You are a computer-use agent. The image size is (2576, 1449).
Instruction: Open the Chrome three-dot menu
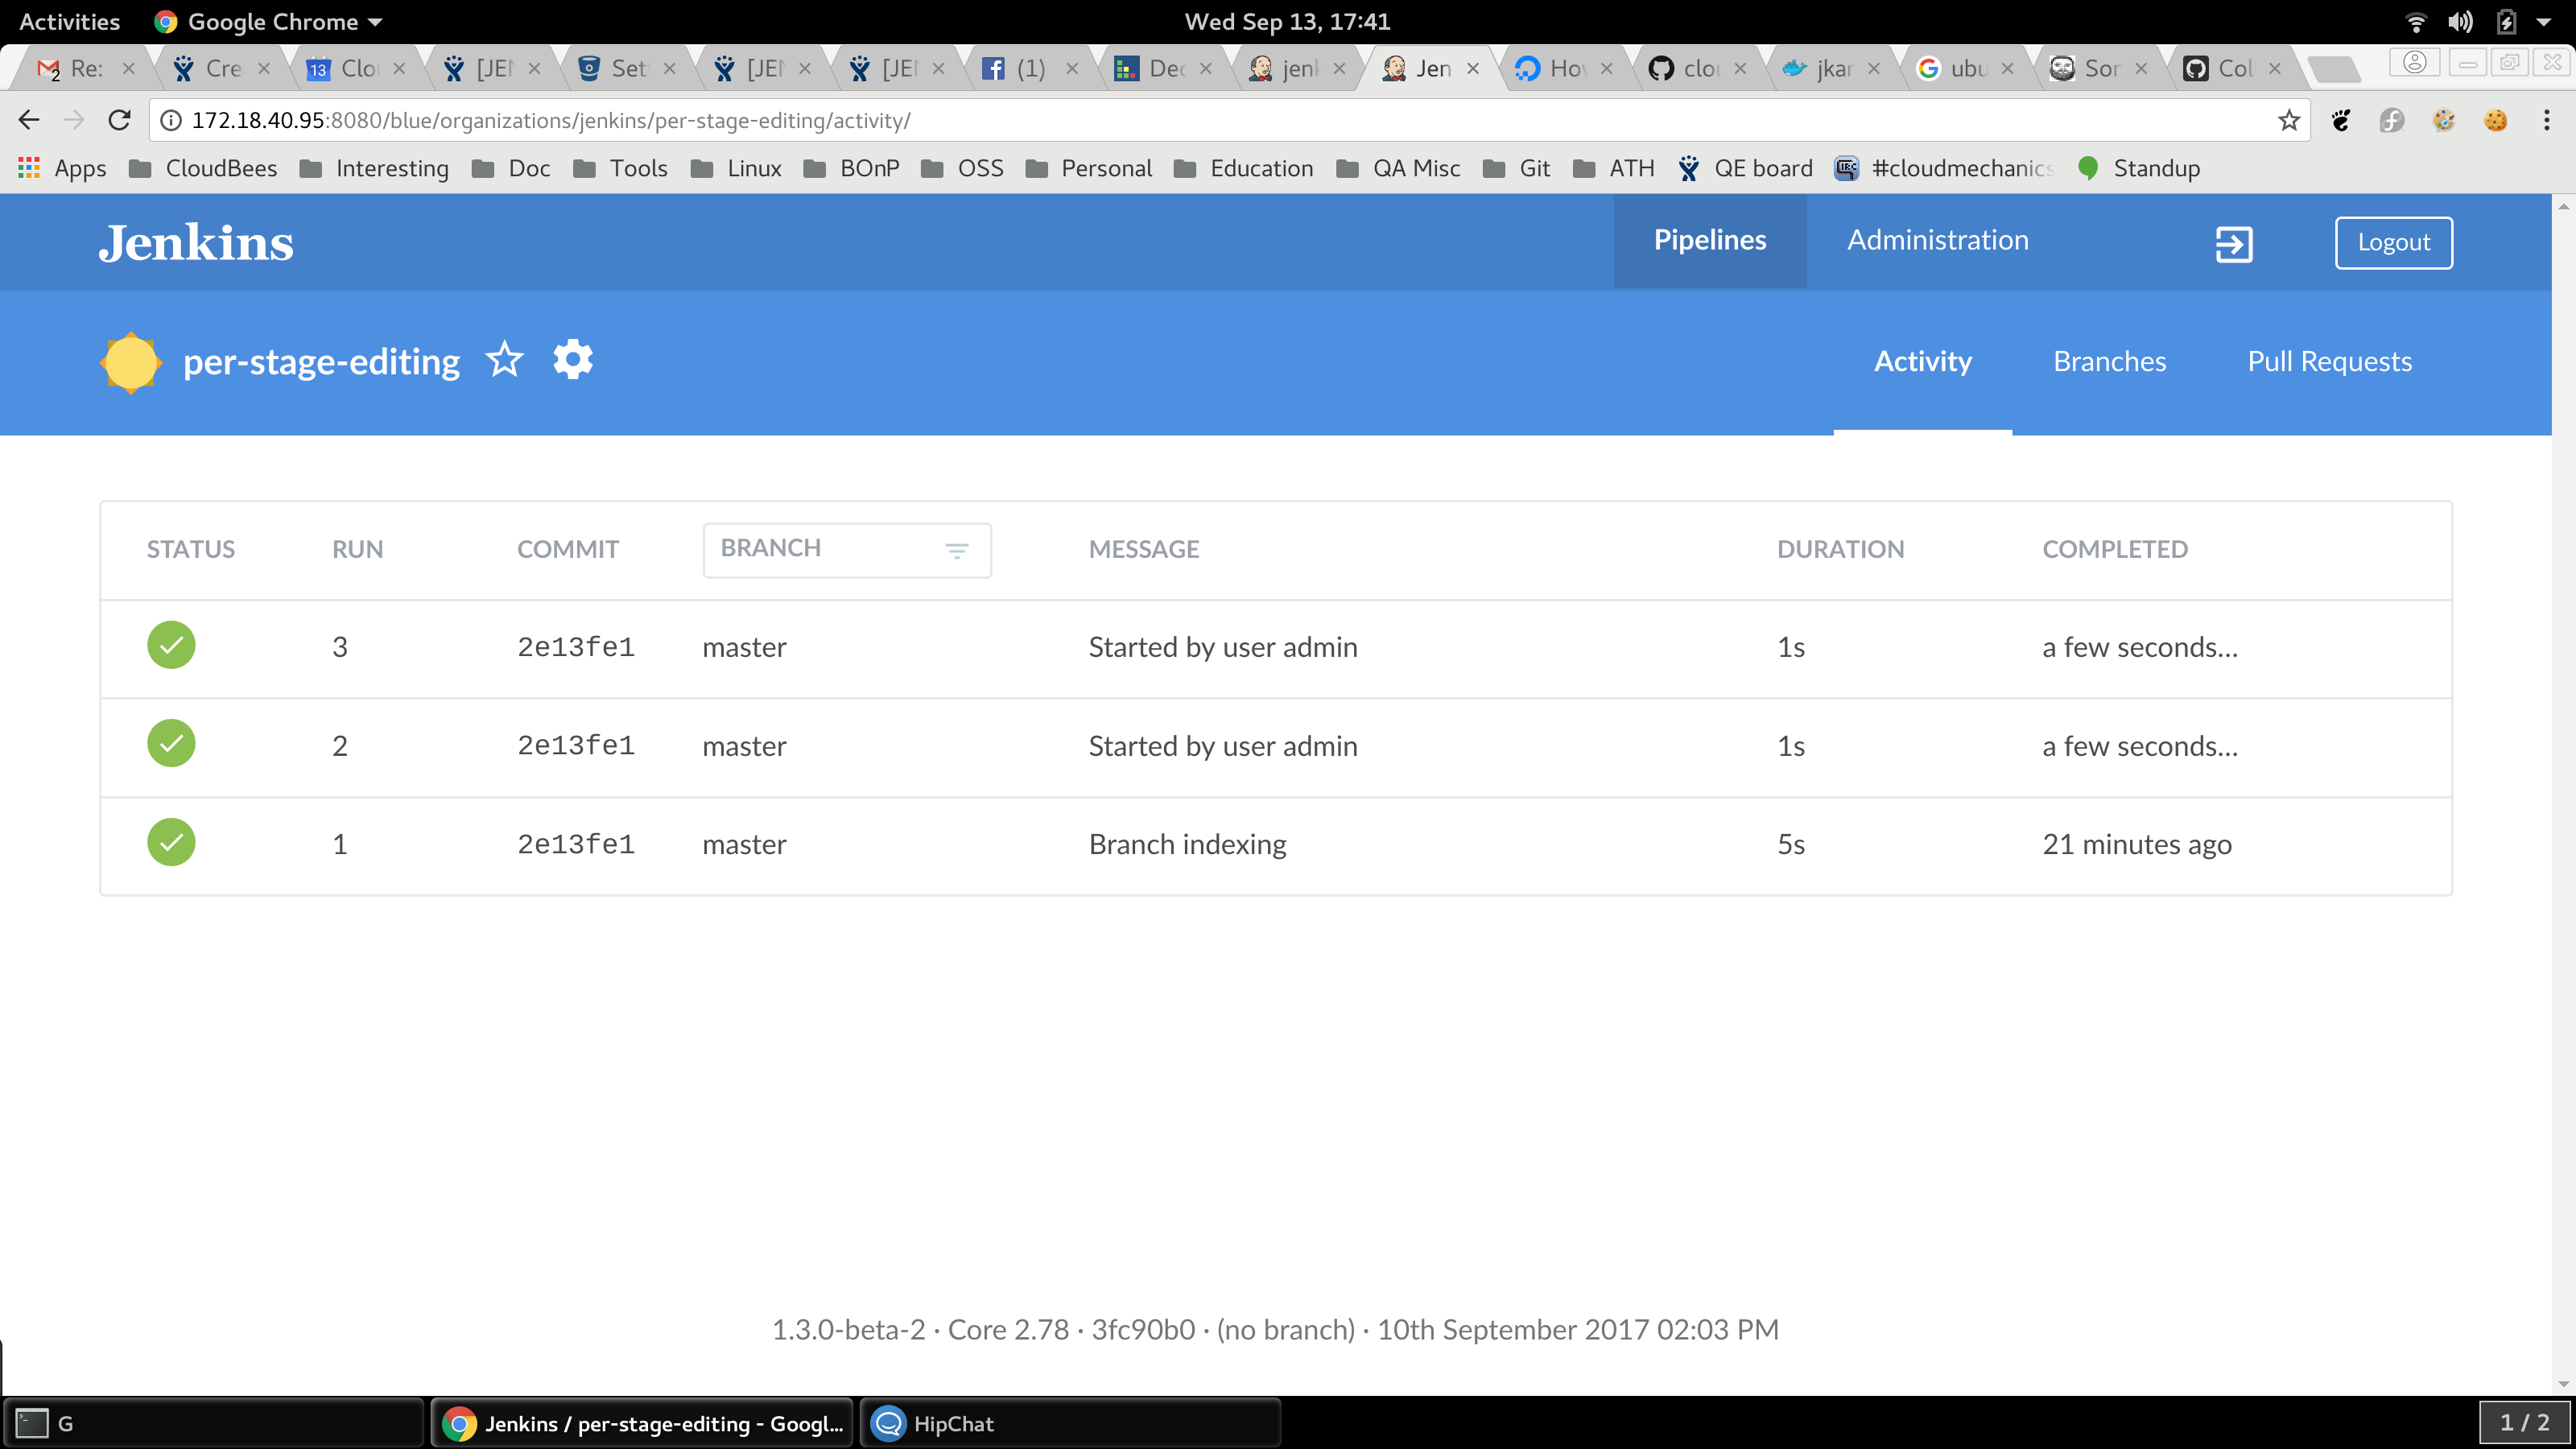pos(2546,121)
